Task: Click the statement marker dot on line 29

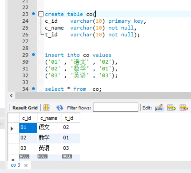Action: [x=33, y=54]
